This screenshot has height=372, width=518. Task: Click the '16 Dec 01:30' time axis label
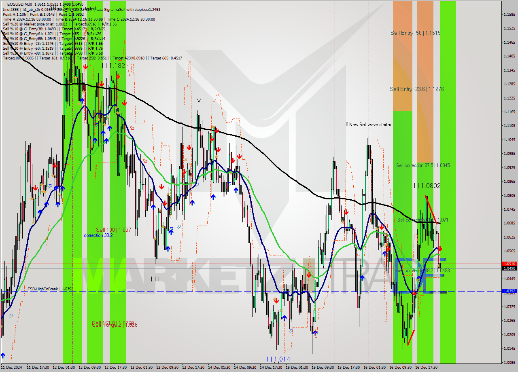click(x=374, y=368)
